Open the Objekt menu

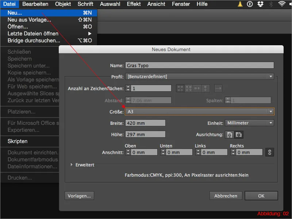[x=63, y=4]
